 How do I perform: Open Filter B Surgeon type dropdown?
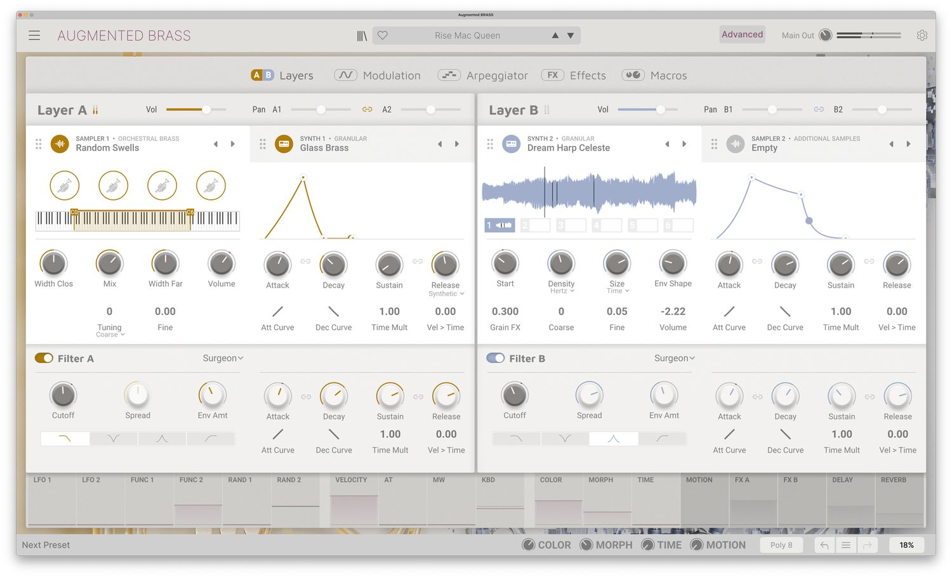pyautogui.click(x=675, y=358)
